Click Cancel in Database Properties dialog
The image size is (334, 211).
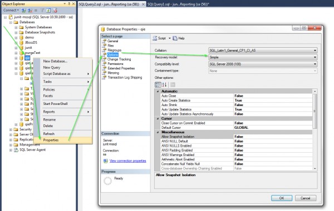pyautogui.click(x=306, y=198)
